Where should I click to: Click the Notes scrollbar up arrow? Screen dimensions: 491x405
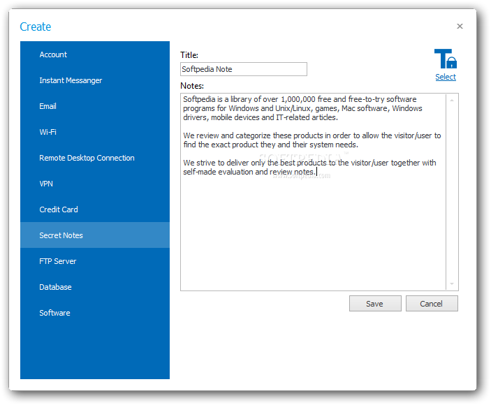click(452, 101)
